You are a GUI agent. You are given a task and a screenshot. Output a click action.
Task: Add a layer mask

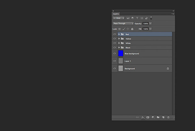click(148, 117)
